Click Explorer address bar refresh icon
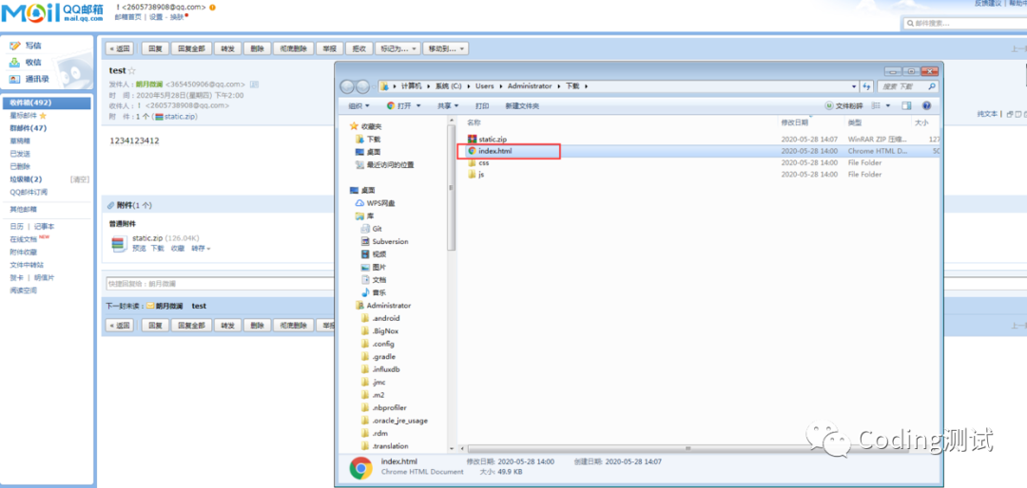1027x488 pixels. (867, 86)
